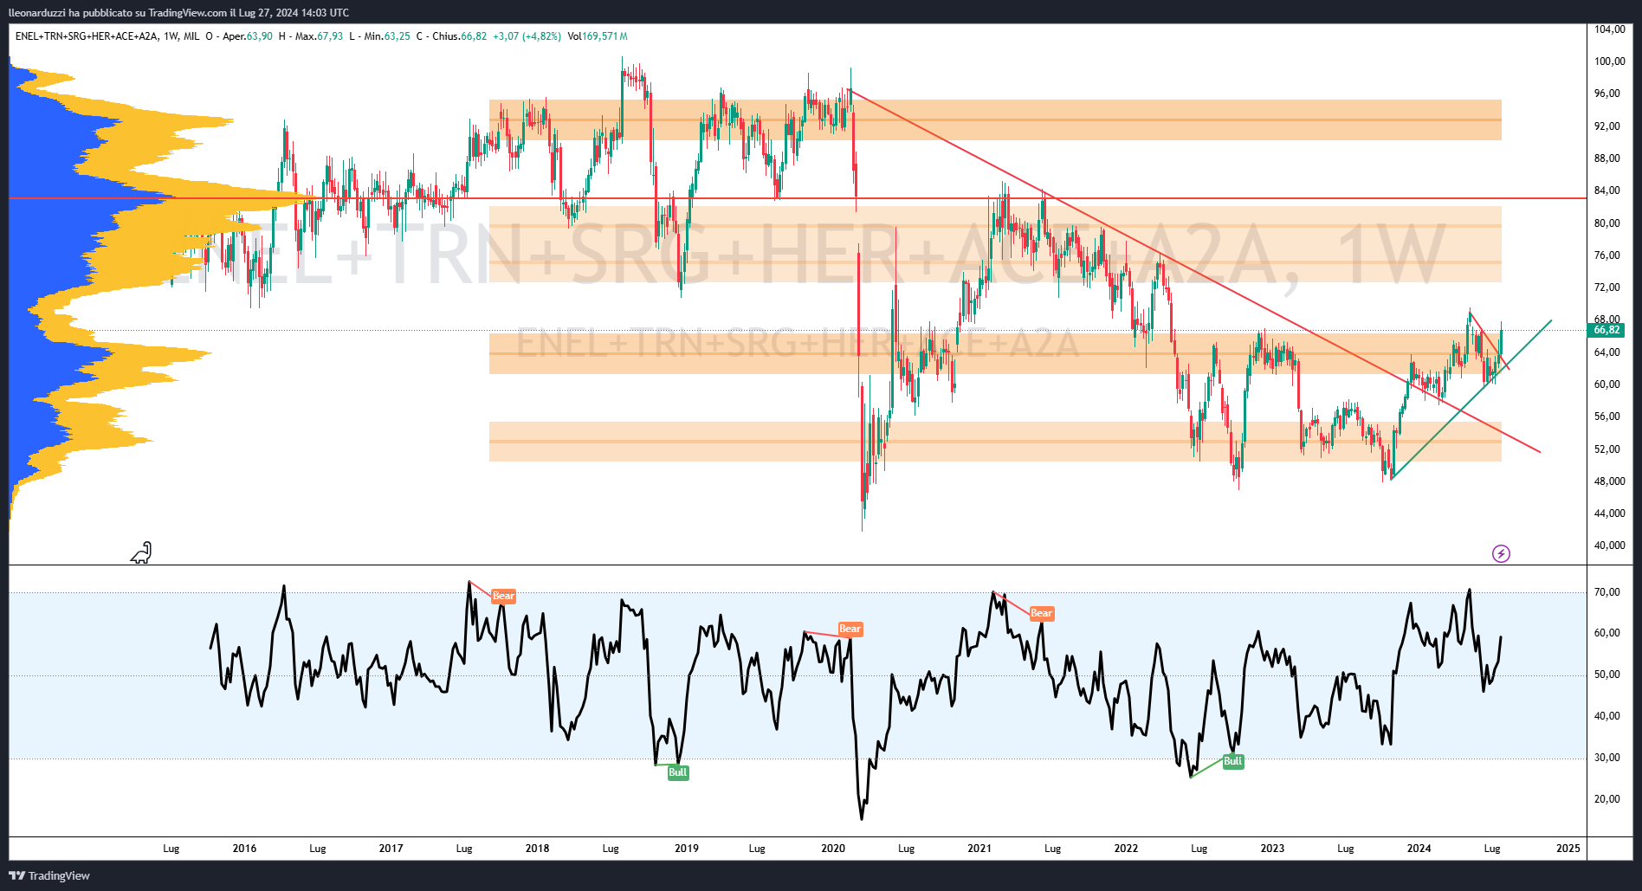Click the 52,00 price axis label
Image resolution: width=1642 pixels, height=891 pixels.
(1606, 449)
